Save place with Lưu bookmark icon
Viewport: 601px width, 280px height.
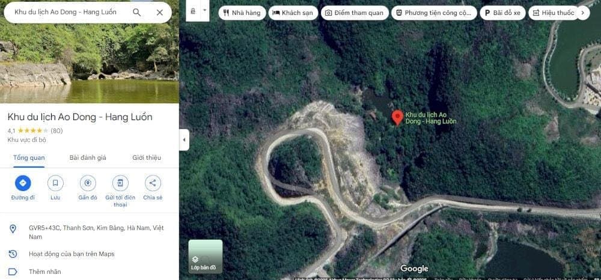click(55, 183)
